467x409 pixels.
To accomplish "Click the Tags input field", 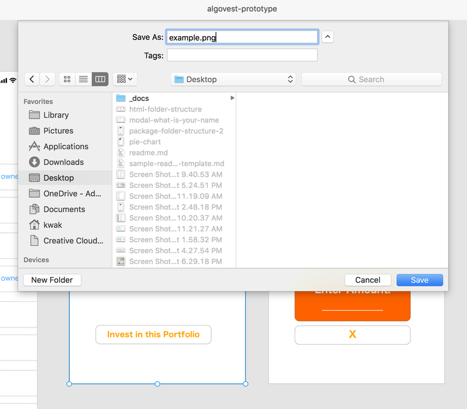I will click(242, 55).
